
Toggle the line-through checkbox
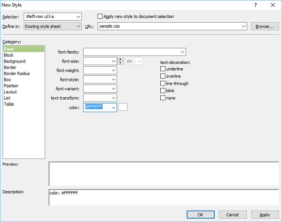tap(163, 83)
